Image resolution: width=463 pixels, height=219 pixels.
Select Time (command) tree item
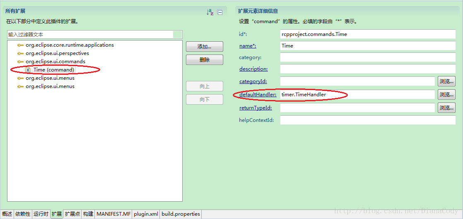(x=54, y=70)
